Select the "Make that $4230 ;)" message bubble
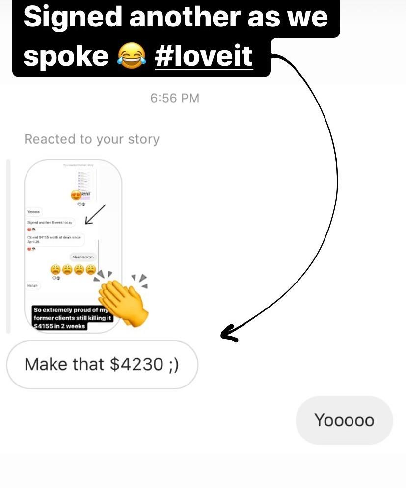This screenshot has width=406, height=488. click(x=102, y=364)
